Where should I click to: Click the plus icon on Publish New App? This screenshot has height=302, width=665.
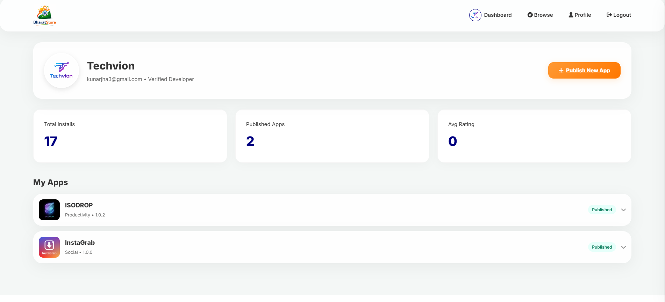[561, 71]
